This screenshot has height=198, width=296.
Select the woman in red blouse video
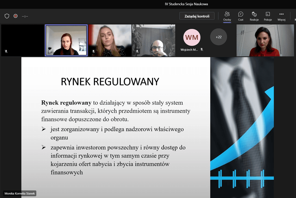tap(265, 40)
